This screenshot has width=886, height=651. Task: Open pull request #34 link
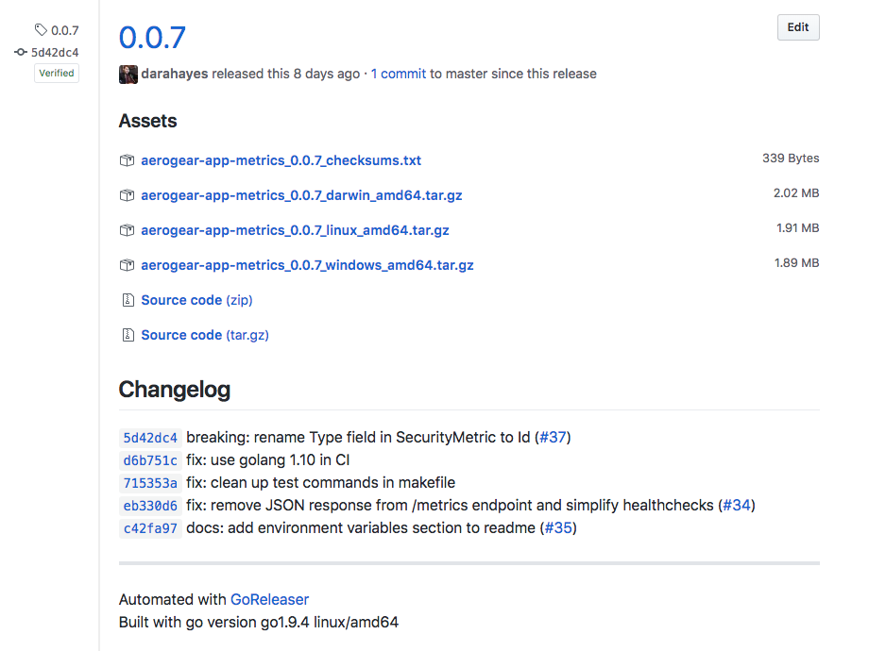pos(737,506)
